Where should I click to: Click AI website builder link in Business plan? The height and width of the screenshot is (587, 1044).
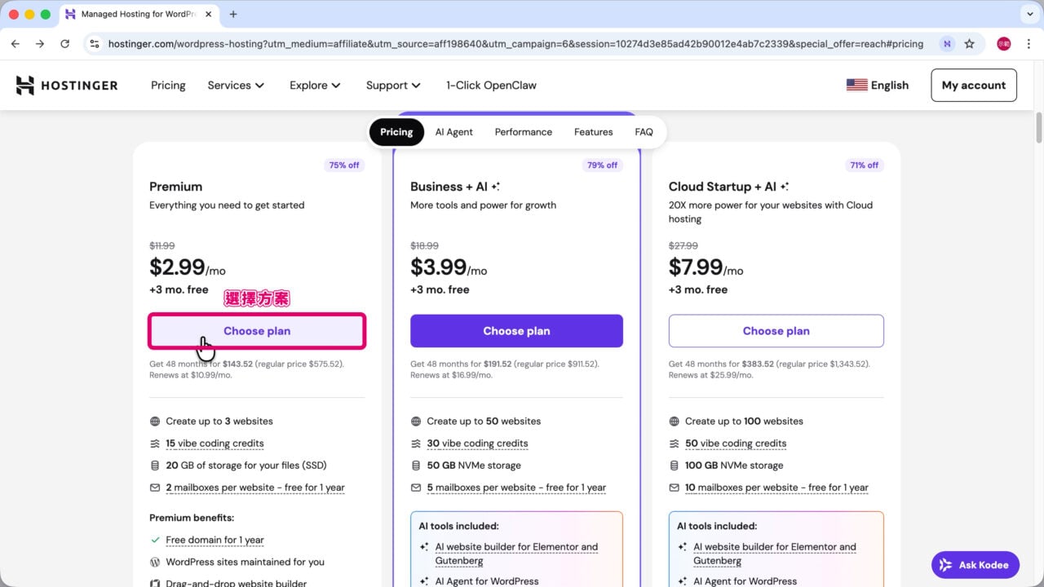[x=516, y=554]
